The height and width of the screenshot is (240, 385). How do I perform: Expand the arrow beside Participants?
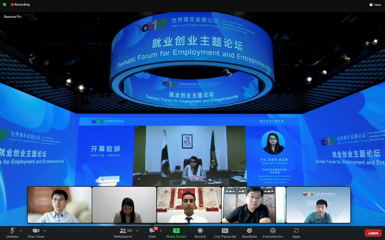pos(137,231)
